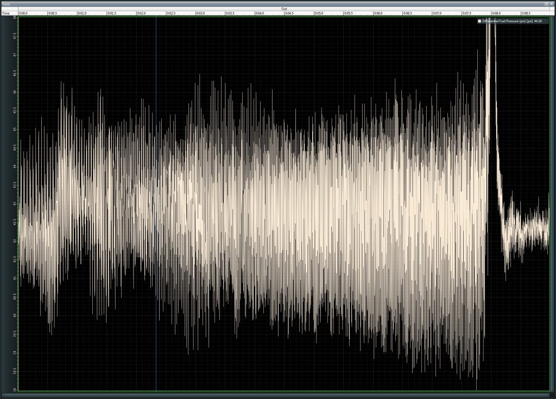Screen dimensions: 556x399
Task: Click the Differential Fuel Pressure legend color swatch
Action: [479, 21]
